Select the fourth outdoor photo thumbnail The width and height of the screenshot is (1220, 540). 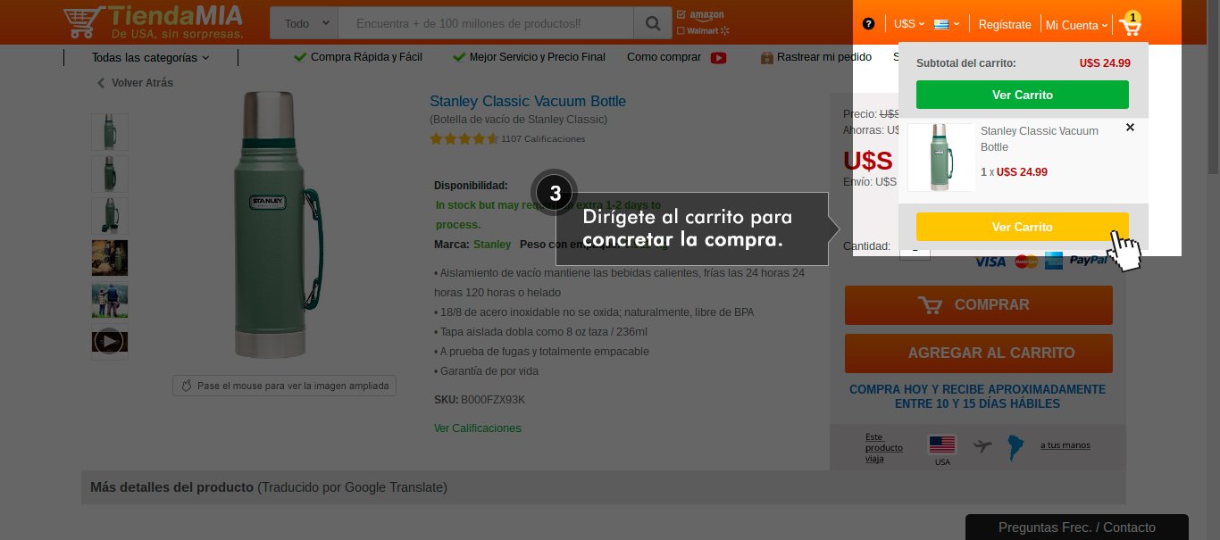click(x=109, y=258)
